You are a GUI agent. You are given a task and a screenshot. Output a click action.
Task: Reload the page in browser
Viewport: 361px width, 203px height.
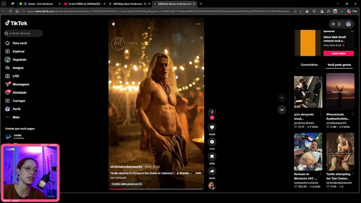click(x=10, y=11)
